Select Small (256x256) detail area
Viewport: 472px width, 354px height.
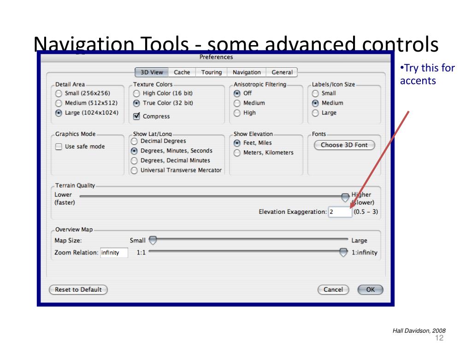click(x=59, y=94)
